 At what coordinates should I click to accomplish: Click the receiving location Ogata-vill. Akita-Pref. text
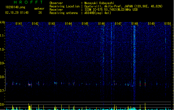tap(103, 6)
